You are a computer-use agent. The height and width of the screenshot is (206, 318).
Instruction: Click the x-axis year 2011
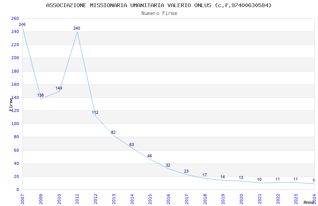pyautogui.click(x=77, y=199)
